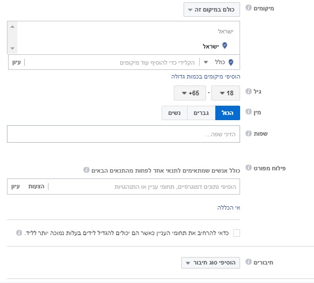Select נשים gender option
The image size is (314, 283).
coord(174,113)
